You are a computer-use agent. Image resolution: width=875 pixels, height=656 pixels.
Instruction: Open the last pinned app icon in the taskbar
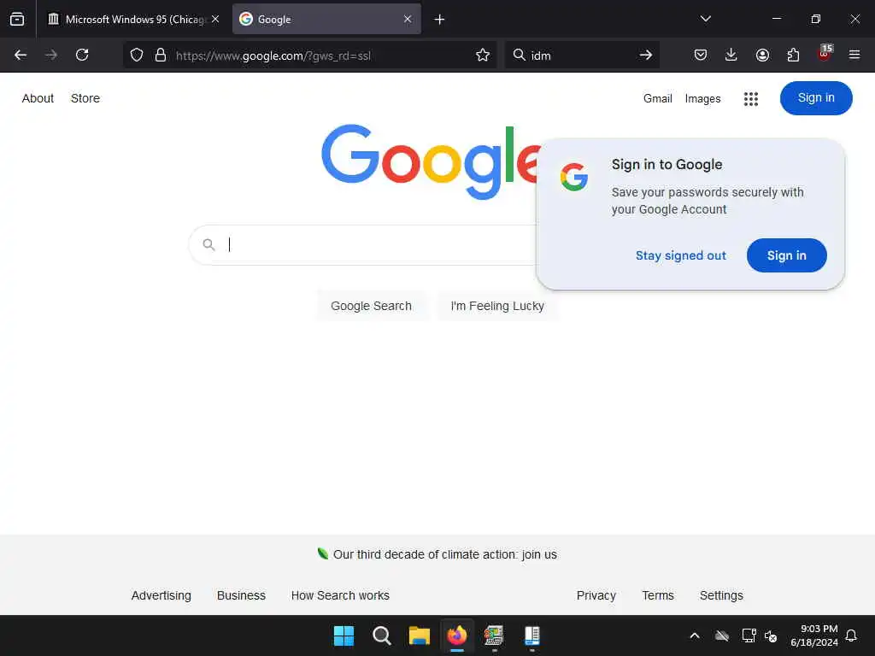tap(531, 635)
